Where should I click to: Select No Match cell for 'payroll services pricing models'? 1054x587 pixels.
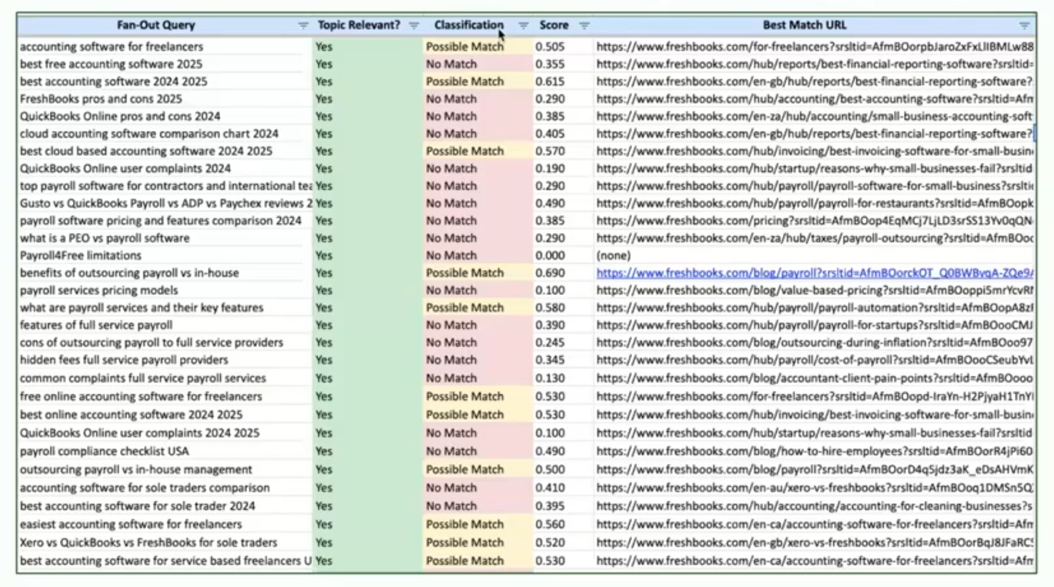[451, 290]
